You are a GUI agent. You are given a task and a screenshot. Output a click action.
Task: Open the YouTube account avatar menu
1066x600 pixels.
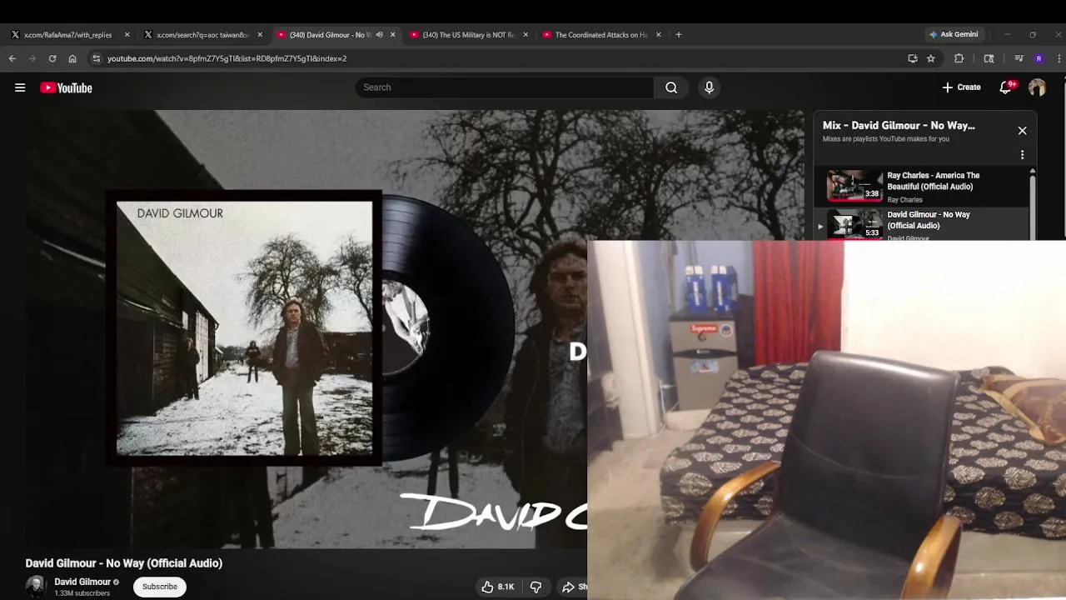click(x=1037, y=87)
